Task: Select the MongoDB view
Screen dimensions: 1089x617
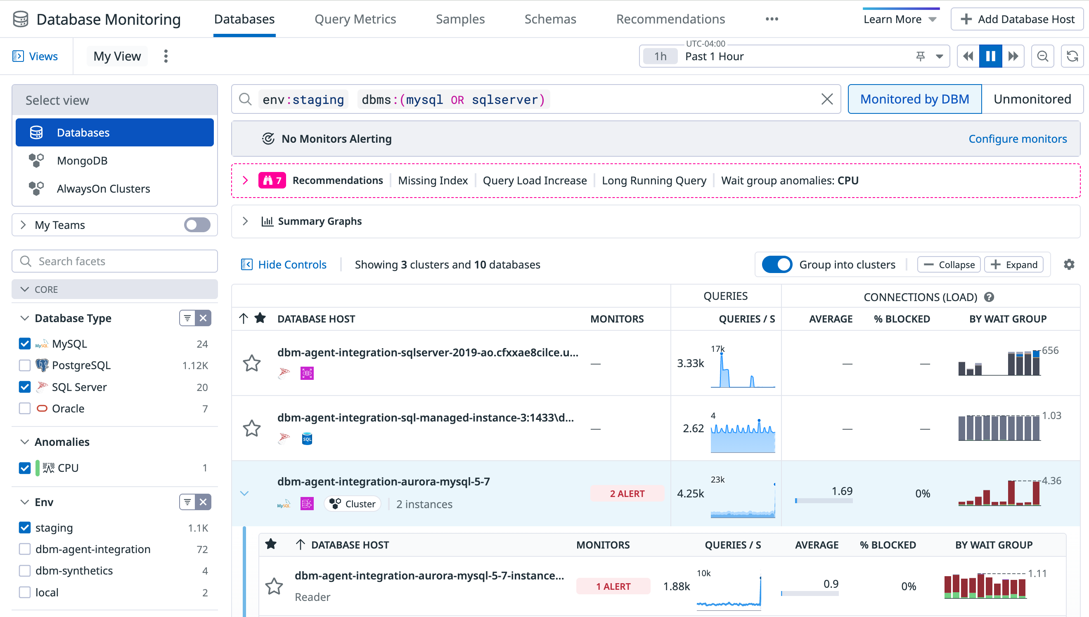Action: (114, 160)
